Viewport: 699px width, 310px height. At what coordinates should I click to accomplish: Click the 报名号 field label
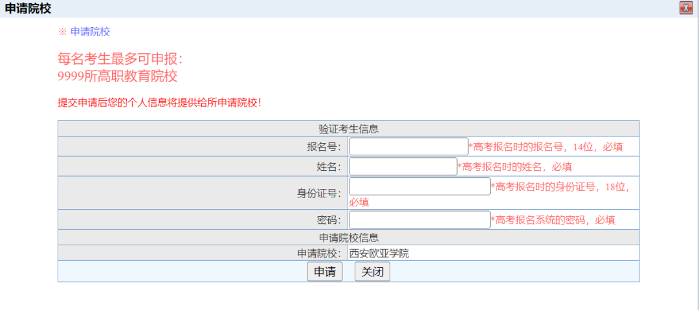point(324,147)
